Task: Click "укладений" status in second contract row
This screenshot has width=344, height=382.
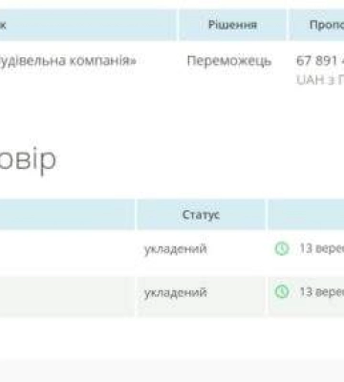Action: click(176, 292)
